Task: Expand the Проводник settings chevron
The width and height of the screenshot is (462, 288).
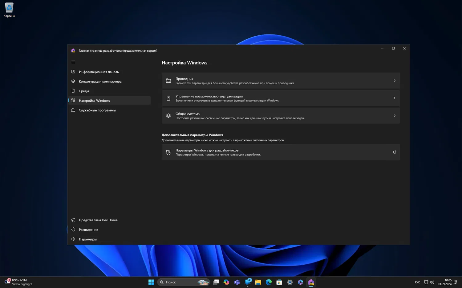Action: [x=395, y=81]
